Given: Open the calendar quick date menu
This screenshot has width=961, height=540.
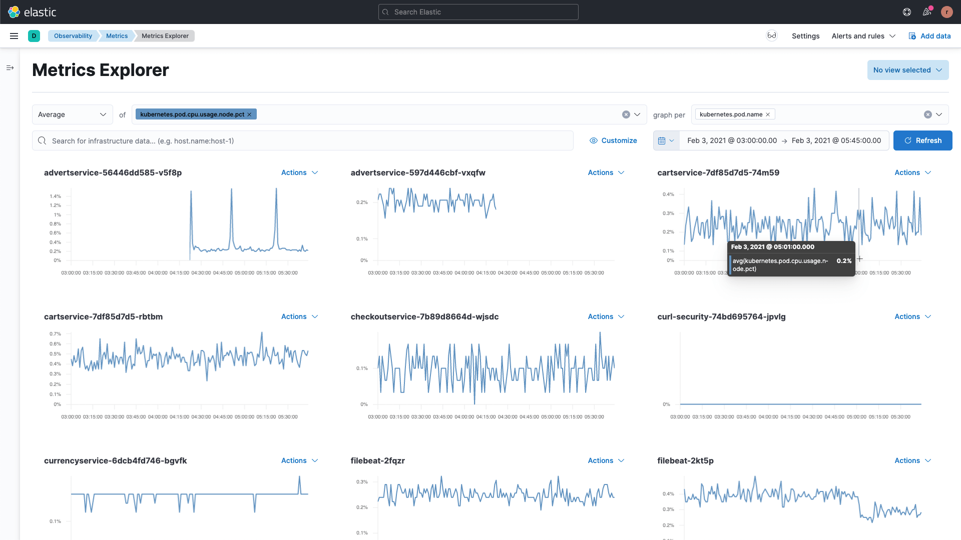Looking at the screenshot, I should (x=666, y=140).
